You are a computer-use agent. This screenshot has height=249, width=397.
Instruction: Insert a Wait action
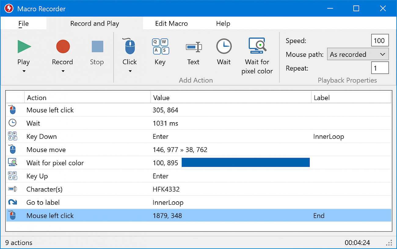[224, 46]
